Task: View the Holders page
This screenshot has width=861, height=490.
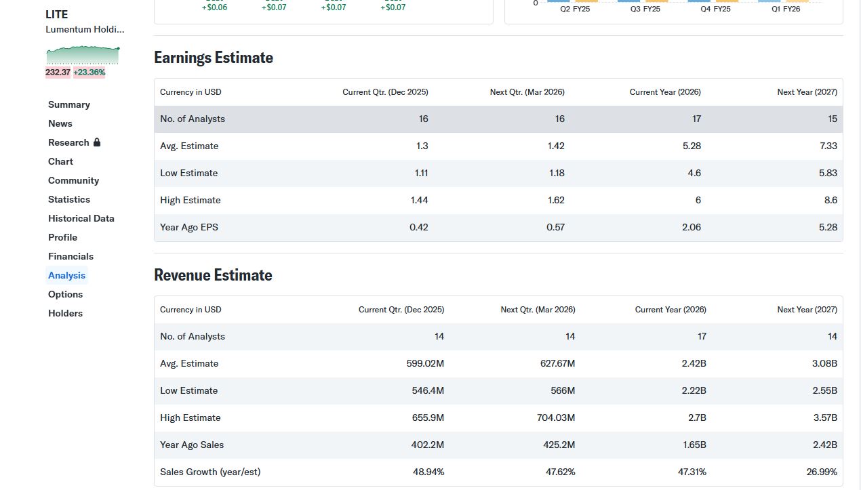Action: (x=65, y=313)
